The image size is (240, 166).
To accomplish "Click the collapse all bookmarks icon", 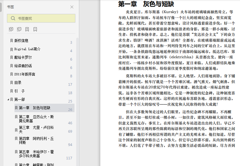I will pos(19,29).
